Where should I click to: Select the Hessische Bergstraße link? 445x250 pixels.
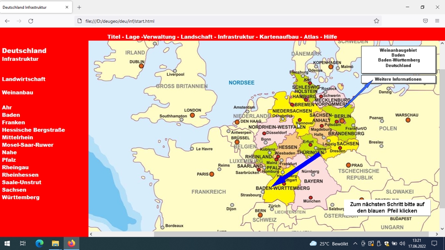(33, 130)
